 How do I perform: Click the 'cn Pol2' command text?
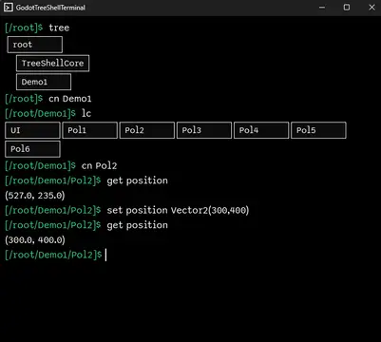[100, 165]
